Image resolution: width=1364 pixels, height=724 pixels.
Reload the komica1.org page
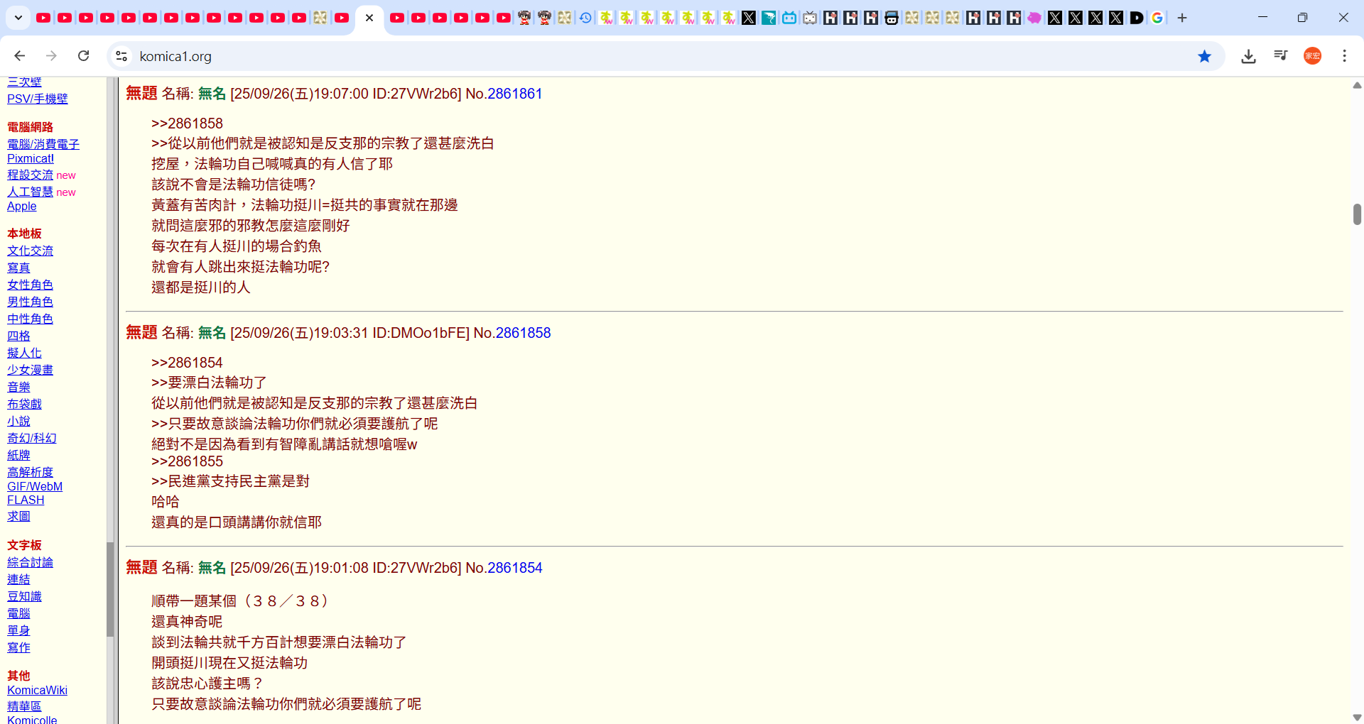click(84, 56)
